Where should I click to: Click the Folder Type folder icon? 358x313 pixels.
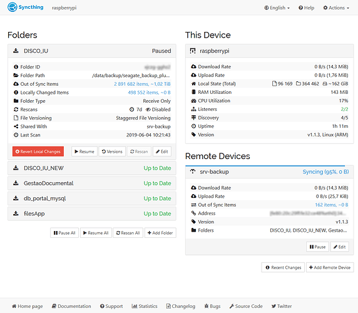[x=16, y=101]
